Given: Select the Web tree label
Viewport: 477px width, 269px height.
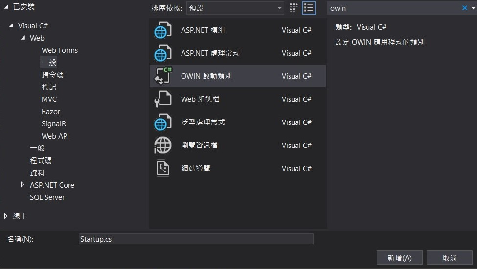Looking at the screenshot, I should click(x=37, y=38).
